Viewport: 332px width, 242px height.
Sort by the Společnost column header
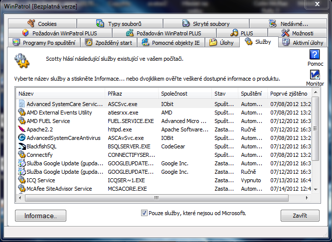185,94
